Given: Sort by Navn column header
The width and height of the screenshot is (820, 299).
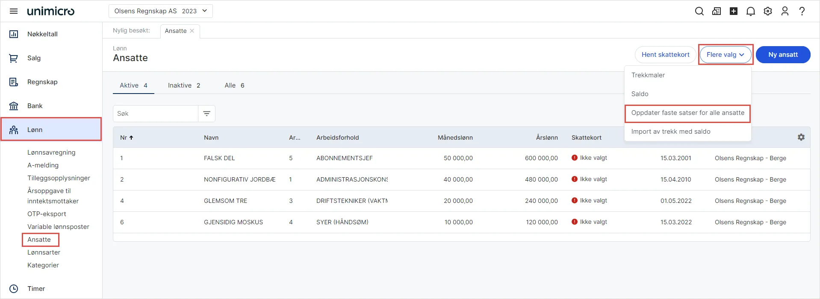Looking at the screenshot, I should tap(211, 138).
